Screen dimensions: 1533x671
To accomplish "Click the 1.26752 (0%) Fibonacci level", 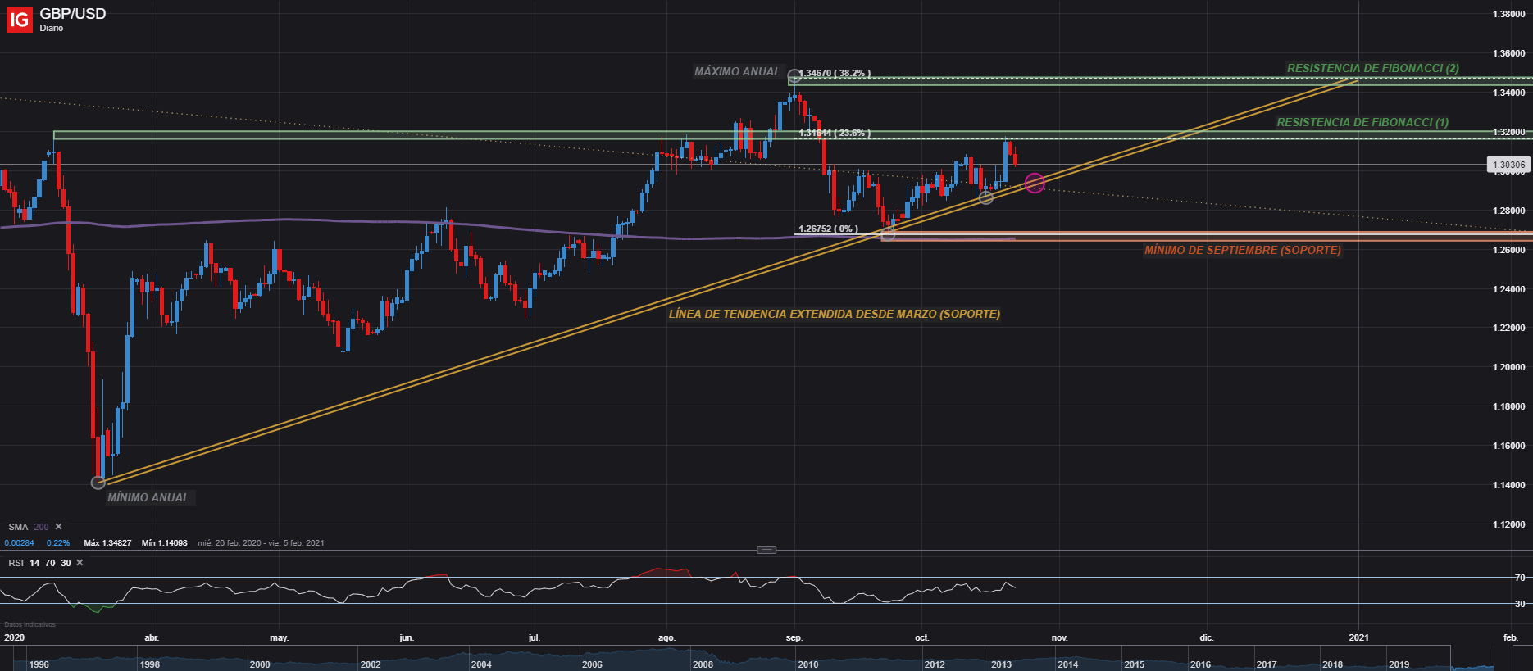I will pyautogui.click(x=828, y=229).
